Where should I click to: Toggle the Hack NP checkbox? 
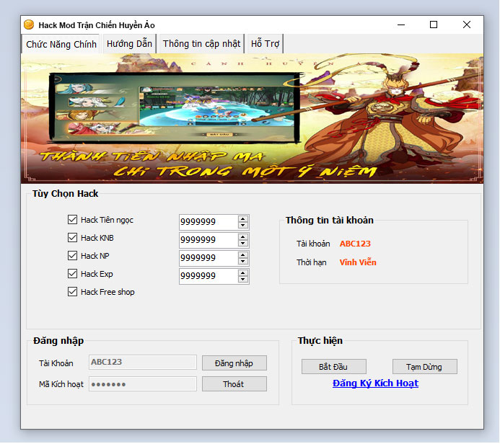pyautogui.click(x=72, y=255)
